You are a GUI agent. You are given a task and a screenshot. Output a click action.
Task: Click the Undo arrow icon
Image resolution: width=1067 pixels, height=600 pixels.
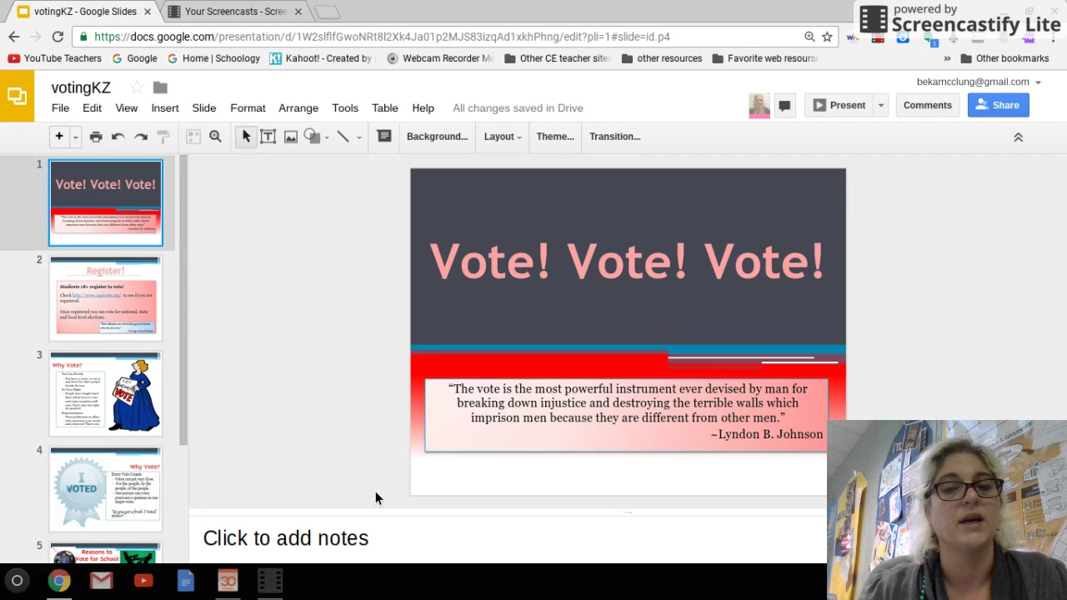[118, 137]
